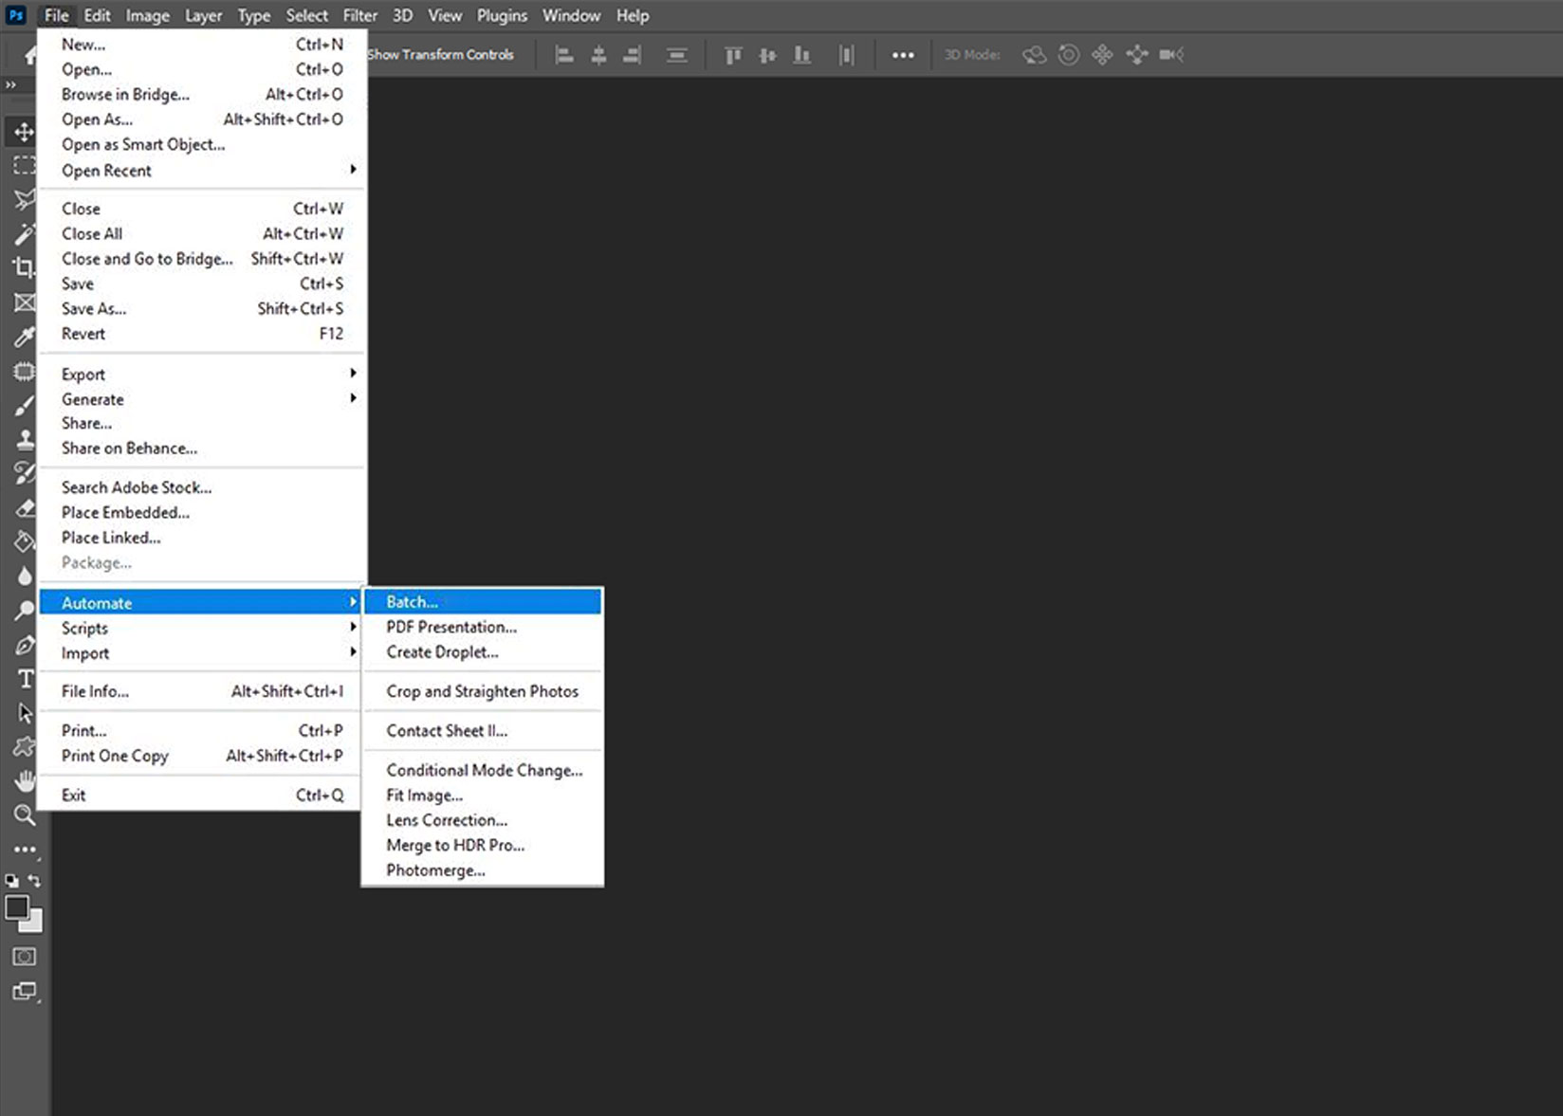
Task: Select the Zoom tool
Action: tap(24, 815)
